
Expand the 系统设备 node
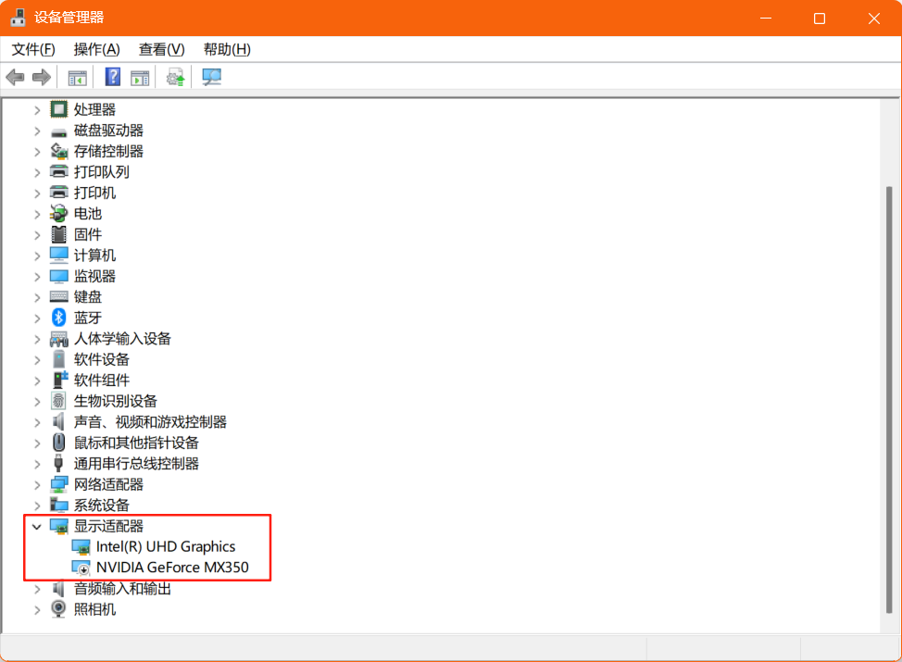click(x=37, y=506)
